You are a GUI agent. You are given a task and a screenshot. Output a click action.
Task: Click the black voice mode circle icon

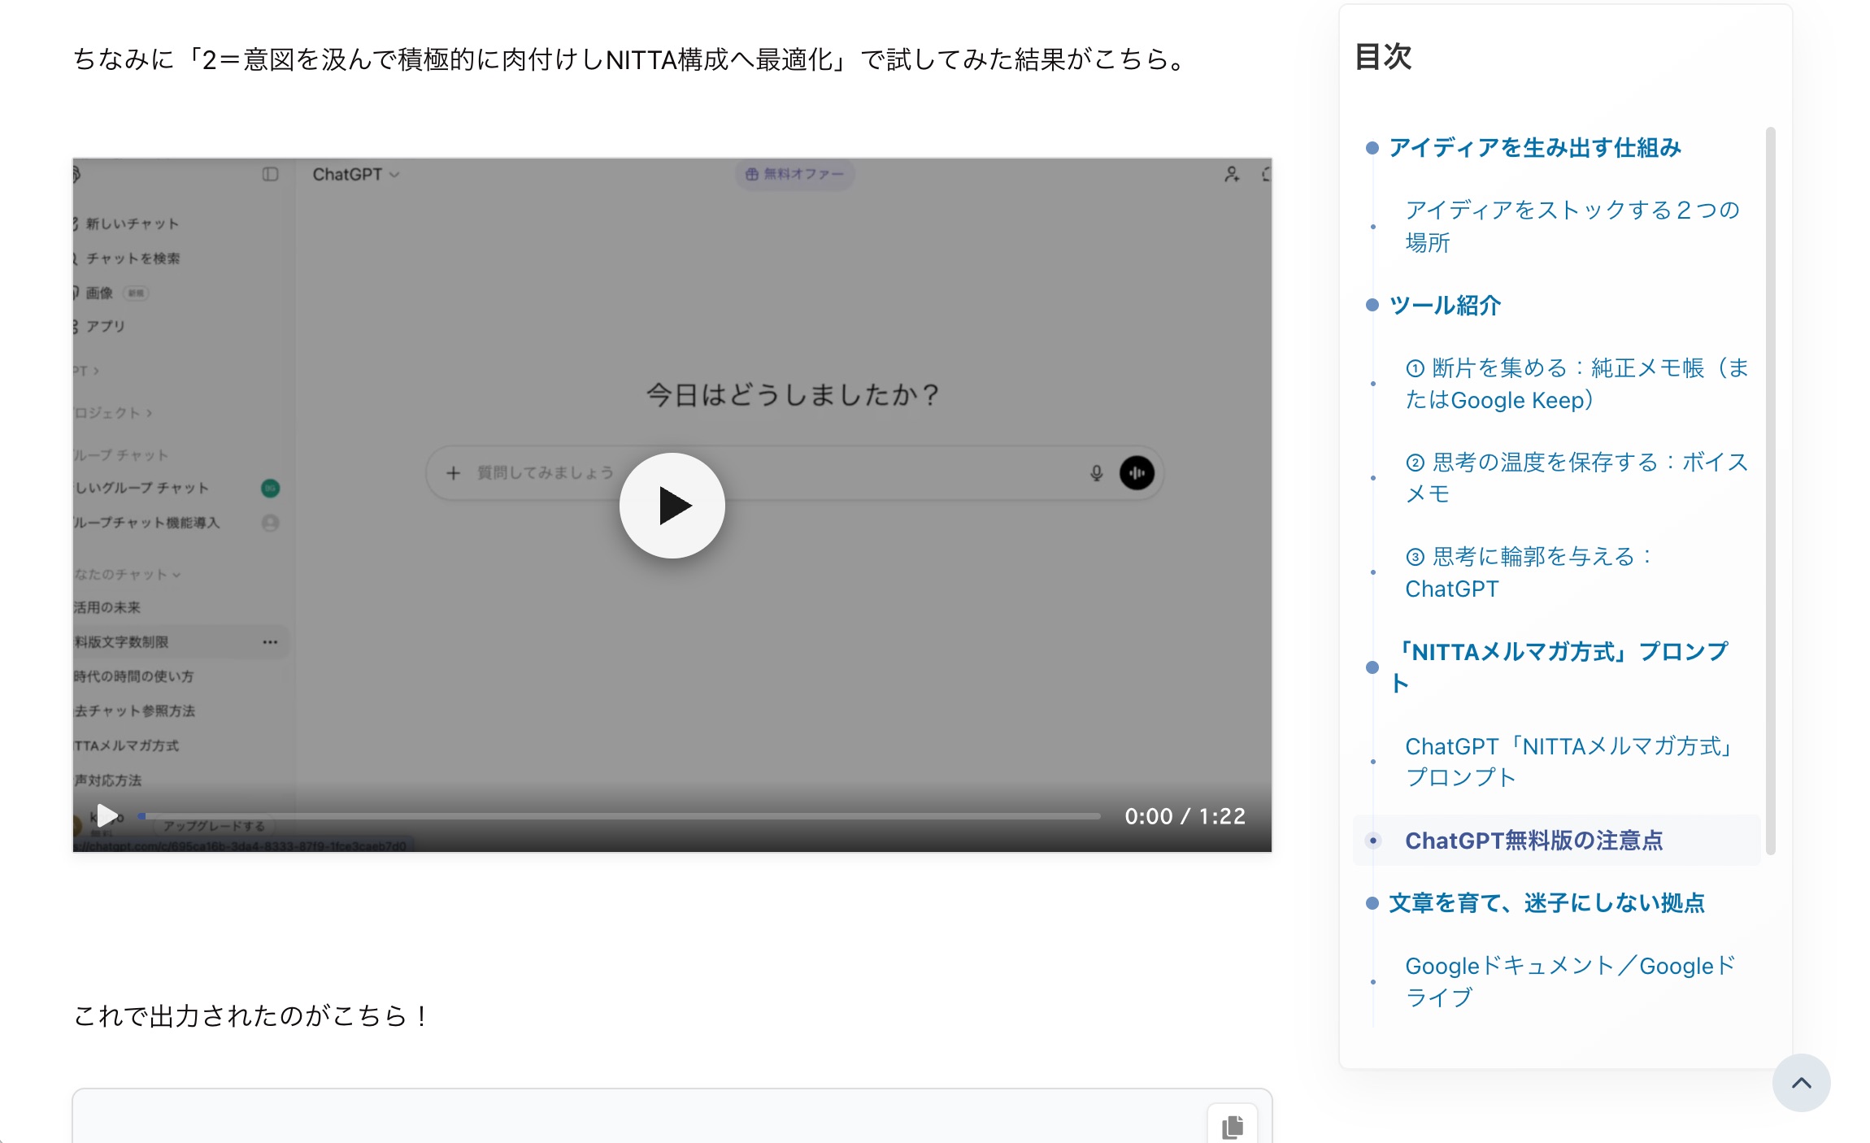coord(1137,472)
